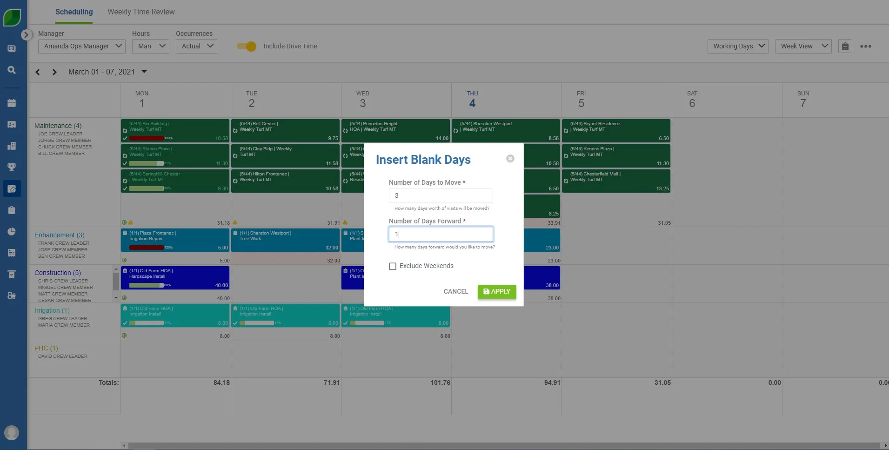This screenshot has height=450, width=889.
Task: Toggle Include Drive Time switch
Action: point(246,46)
